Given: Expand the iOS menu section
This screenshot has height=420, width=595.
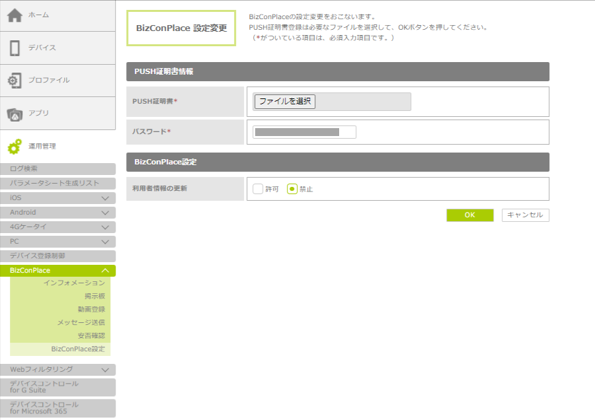Looking at the screenshot, I should tap(104, 198).
